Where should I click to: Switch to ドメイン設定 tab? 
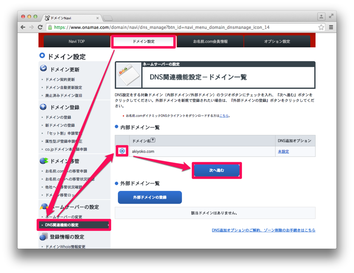[x=143, y=41]
